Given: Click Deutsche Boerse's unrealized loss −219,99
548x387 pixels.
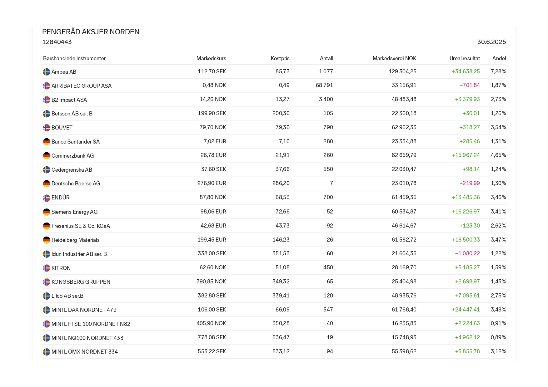Looking at the screenshot, I should 470,183.
